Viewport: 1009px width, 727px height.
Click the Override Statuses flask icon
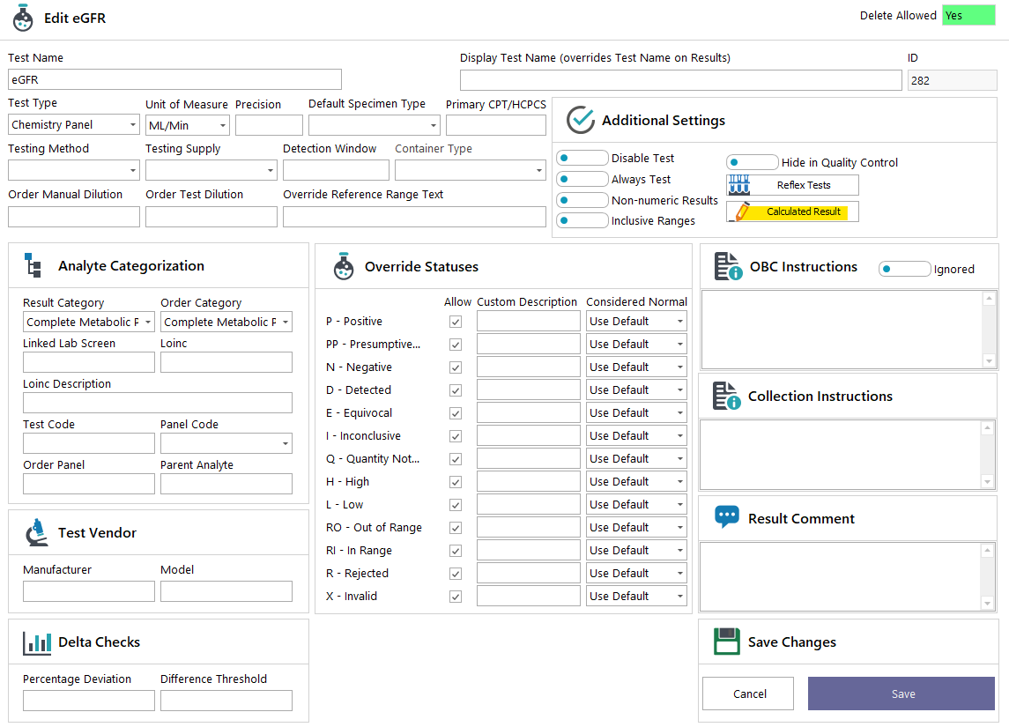344,266
